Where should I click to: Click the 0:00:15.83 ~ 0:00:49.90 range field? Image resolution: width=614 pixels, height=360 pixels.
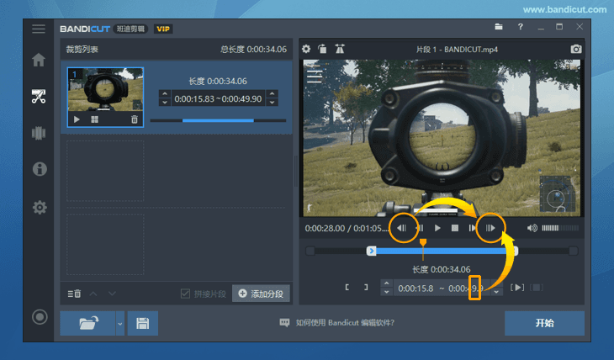[x=218, y=98]
